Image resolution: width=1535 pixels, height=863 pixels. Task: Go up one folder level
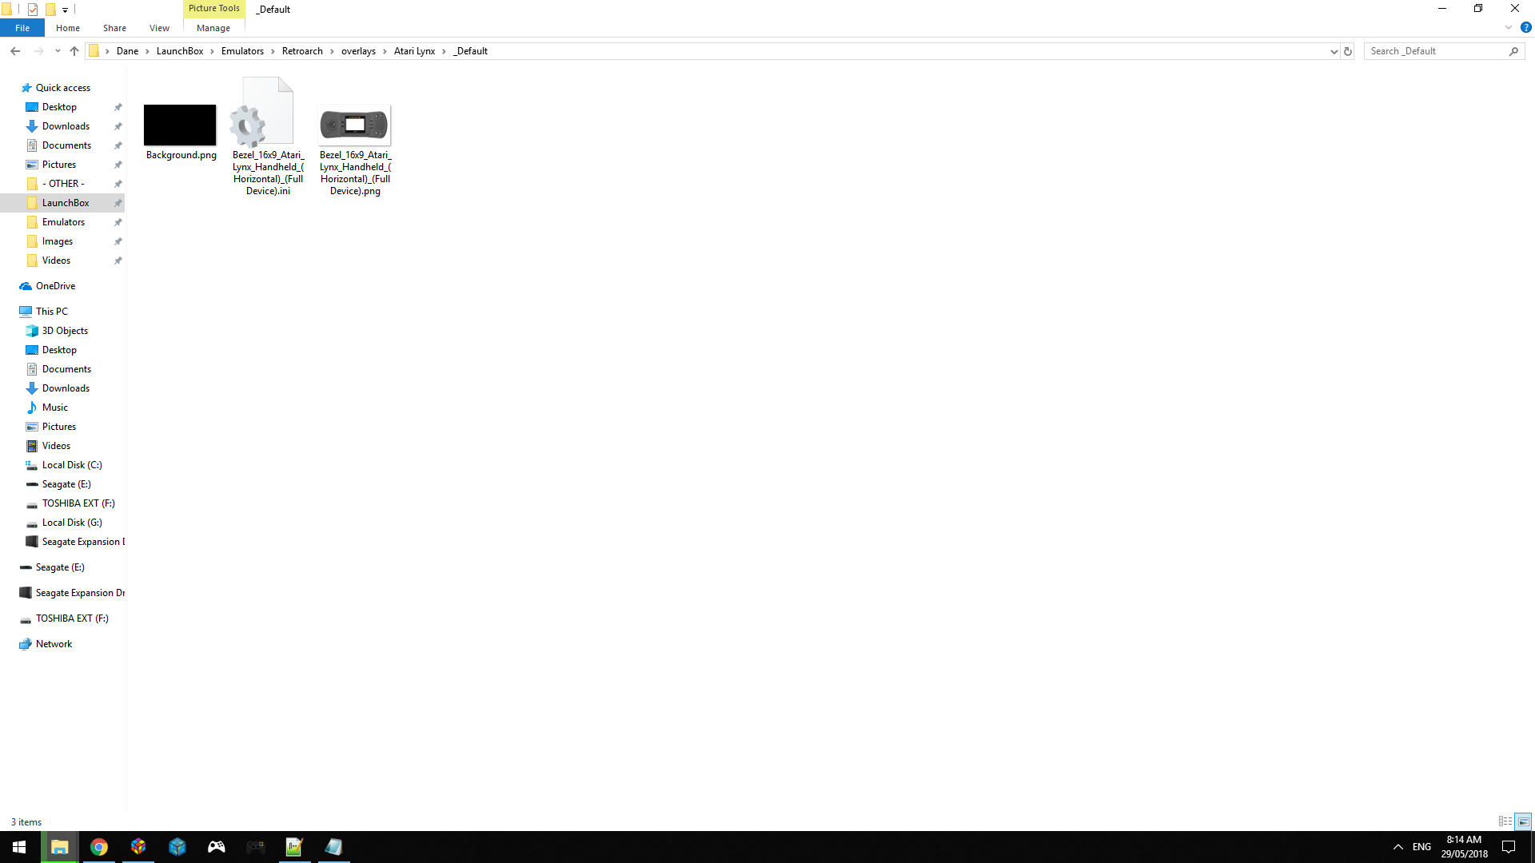[74, 51]
